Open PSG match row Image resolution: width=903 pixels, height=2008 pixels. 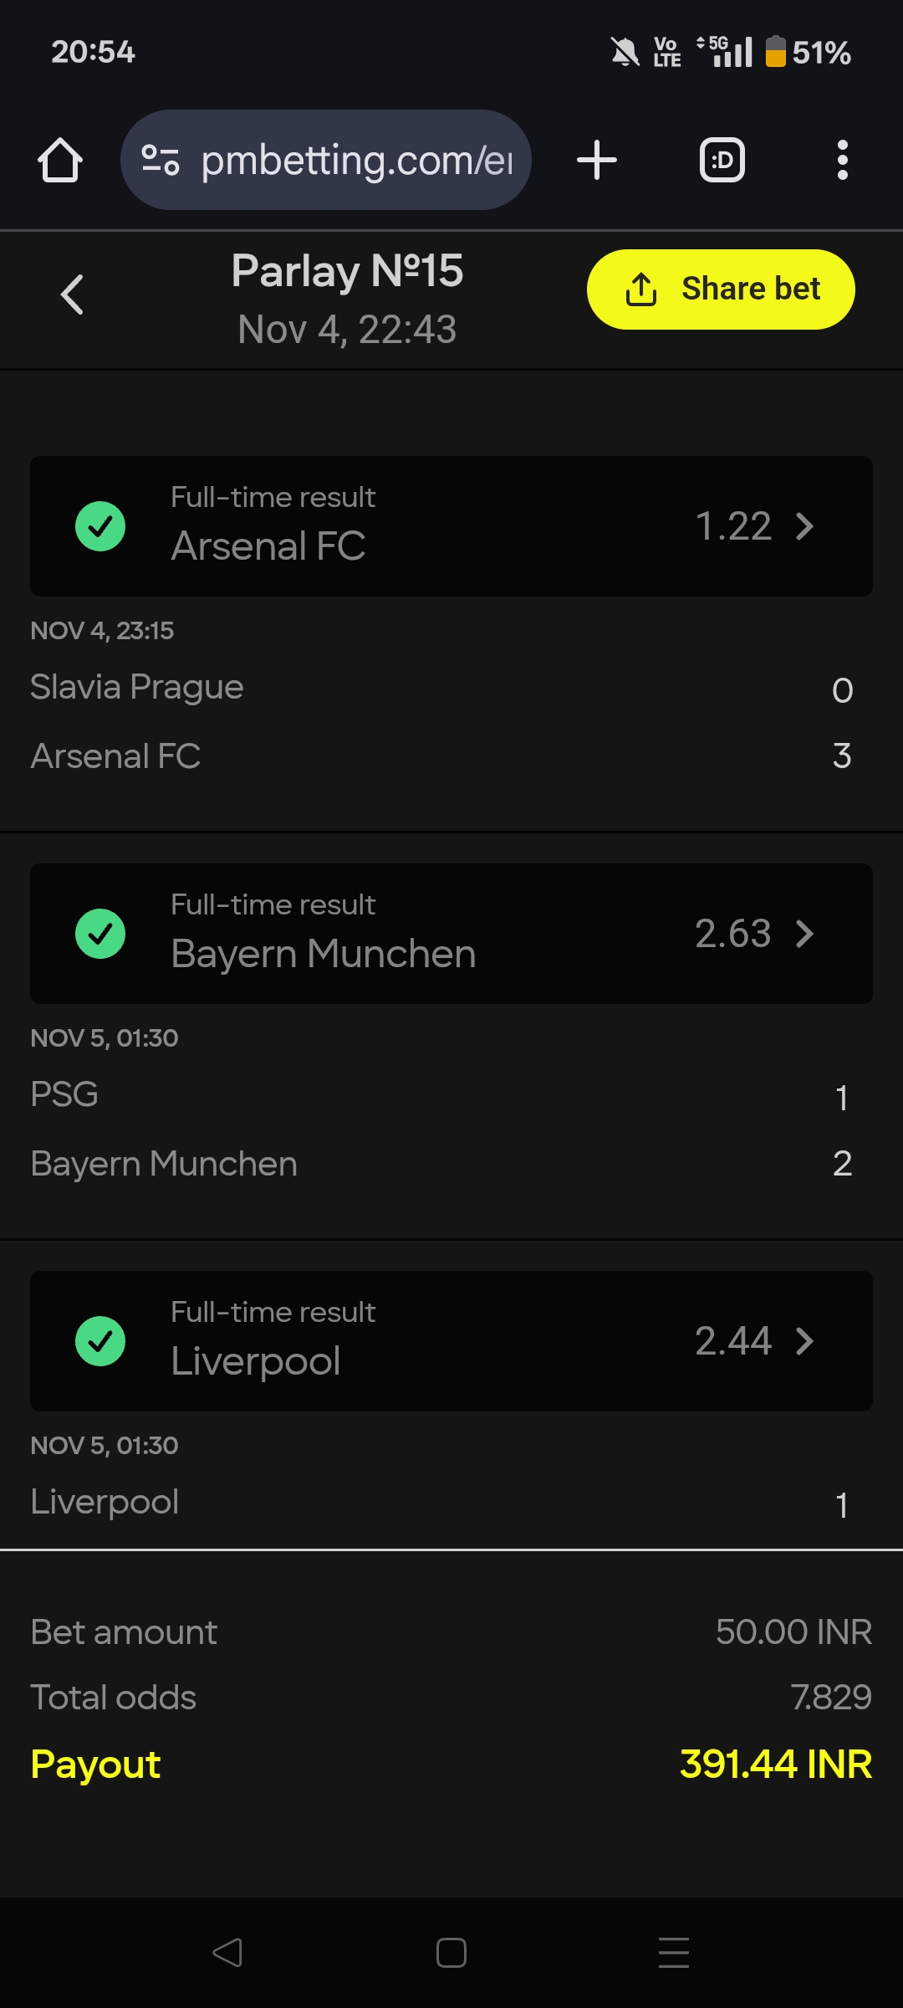[64, 1095]
